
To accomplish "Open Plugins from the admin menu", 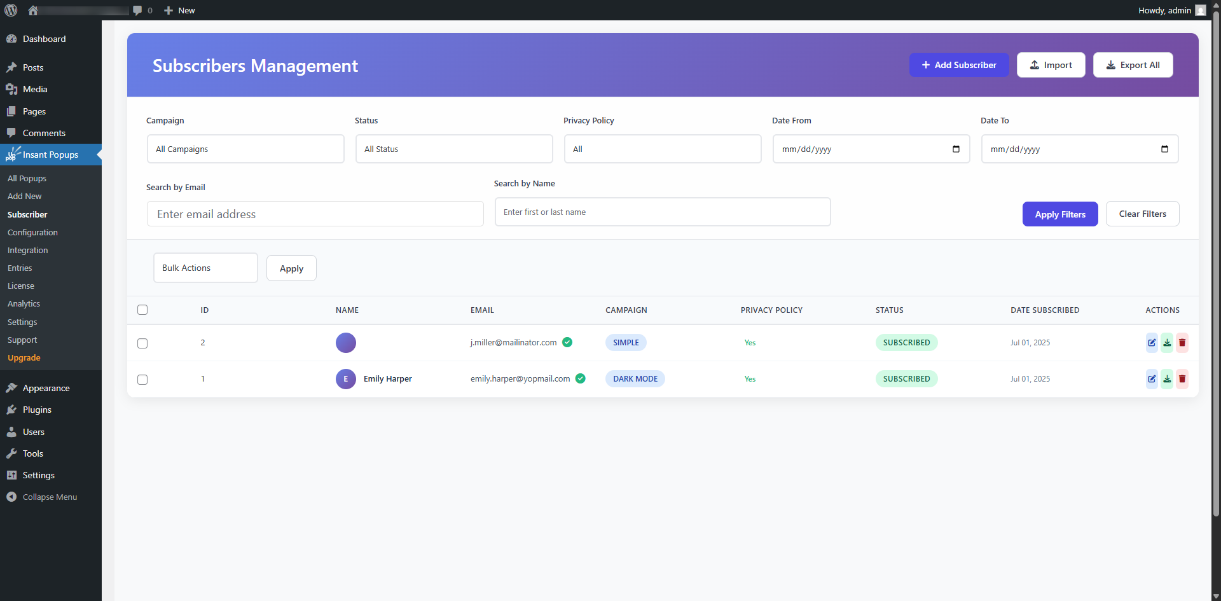I will pos(37,410).
